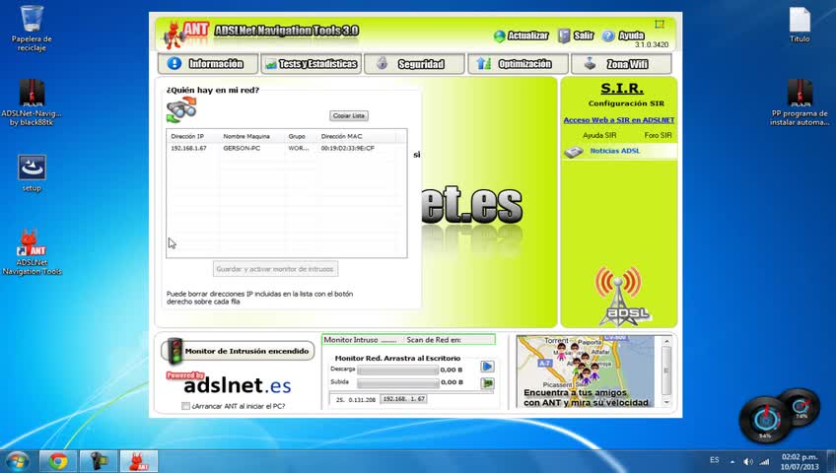This screenshot has width=836, height=473.
Task: Click the globe icon next to Actualizar
Action: (x=500, y=36)
